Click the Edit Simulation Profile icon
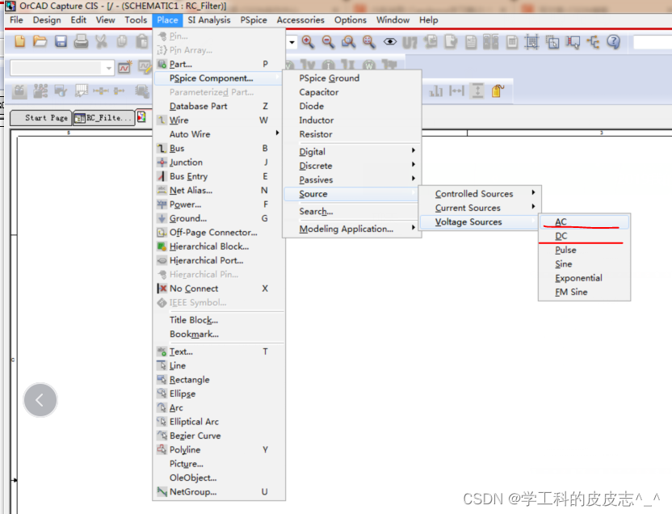The height and width of the screenshot is (514, 672). 145,68
